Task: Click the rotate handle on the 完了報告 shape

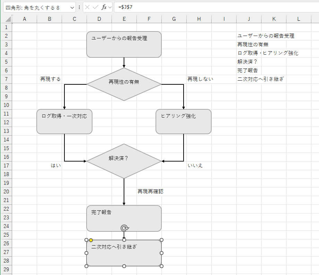Action: pos(124,228)
